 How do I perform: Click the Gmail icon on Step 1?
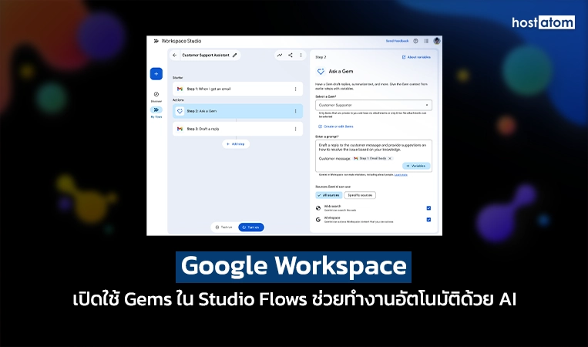pyautogui.click(x=180, y=89)
